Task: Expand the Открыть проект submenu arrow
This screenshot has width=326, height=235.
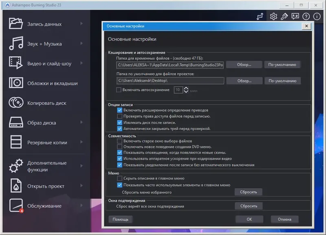Action: coord(81,186)
